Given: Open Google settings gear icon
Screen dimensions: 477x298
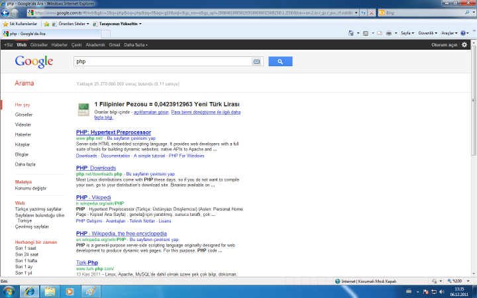Looking at the screenshot, I should [x=464, y=44].
